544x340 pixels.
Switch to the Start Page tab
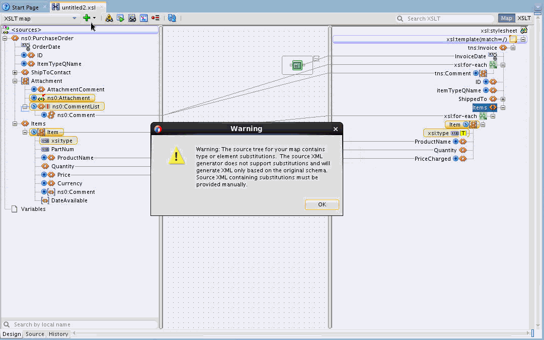click(25, 7)
